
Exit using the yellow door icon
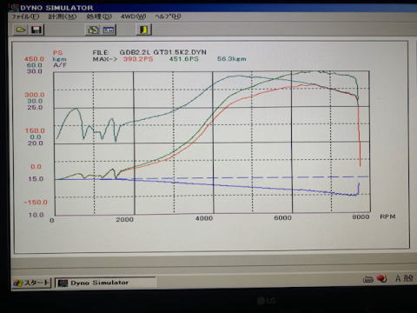143,30
